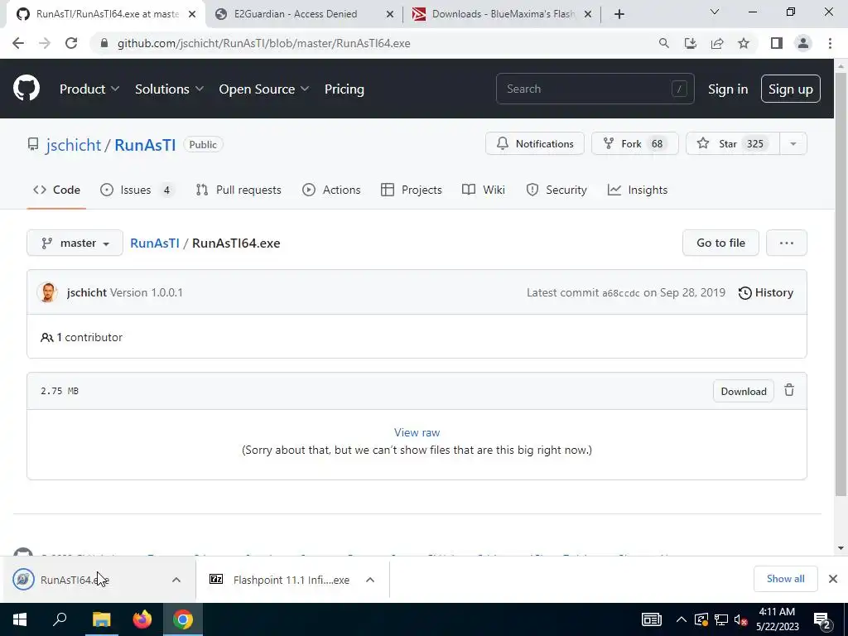Click the Chrome profile avatar icon
848x636 pixels.
803,43
